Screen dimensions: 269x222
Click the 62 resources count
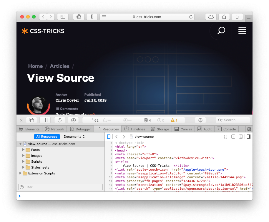tap(94, 120)
